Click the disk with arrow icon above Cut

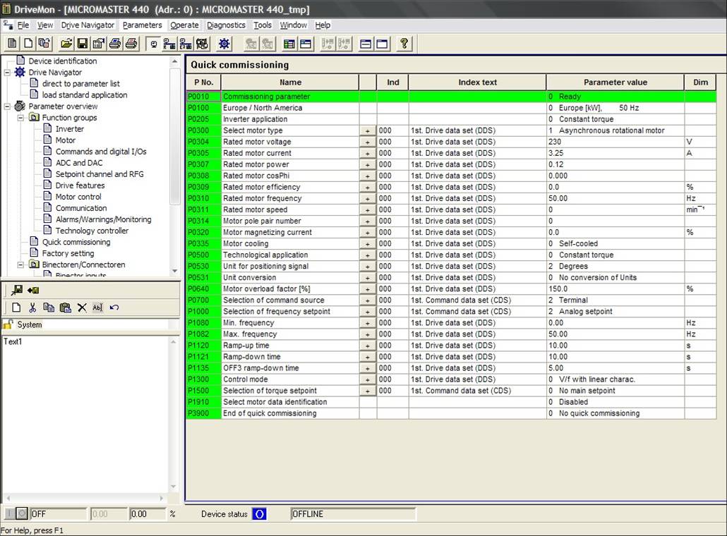(33, 291)
